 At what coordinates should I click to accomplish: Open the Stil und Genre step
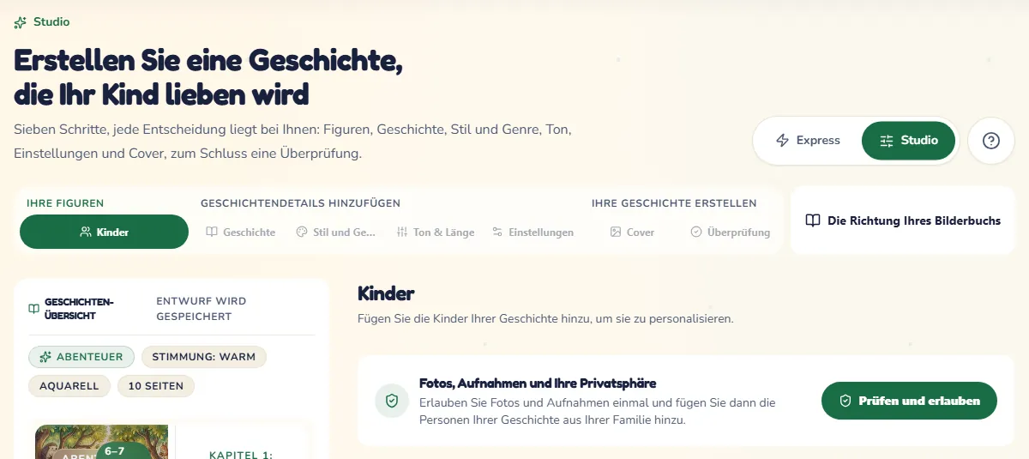[x=336, y=233]
